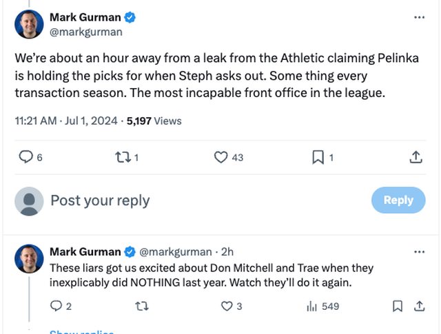Comment on the Don Mitchell reply tweet
Image resolution: width=441 pixels, height=334 pixels.
pyautogui.click(x=55, y=306)
